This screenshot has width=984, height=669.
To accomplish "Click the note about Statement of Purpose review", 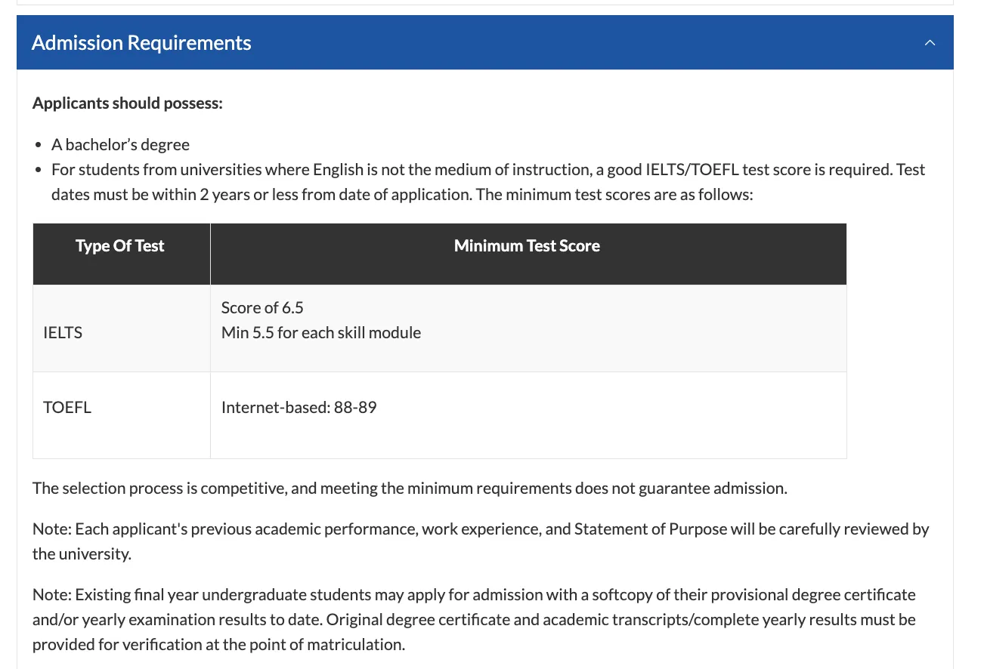I will [x=481, y=541].
